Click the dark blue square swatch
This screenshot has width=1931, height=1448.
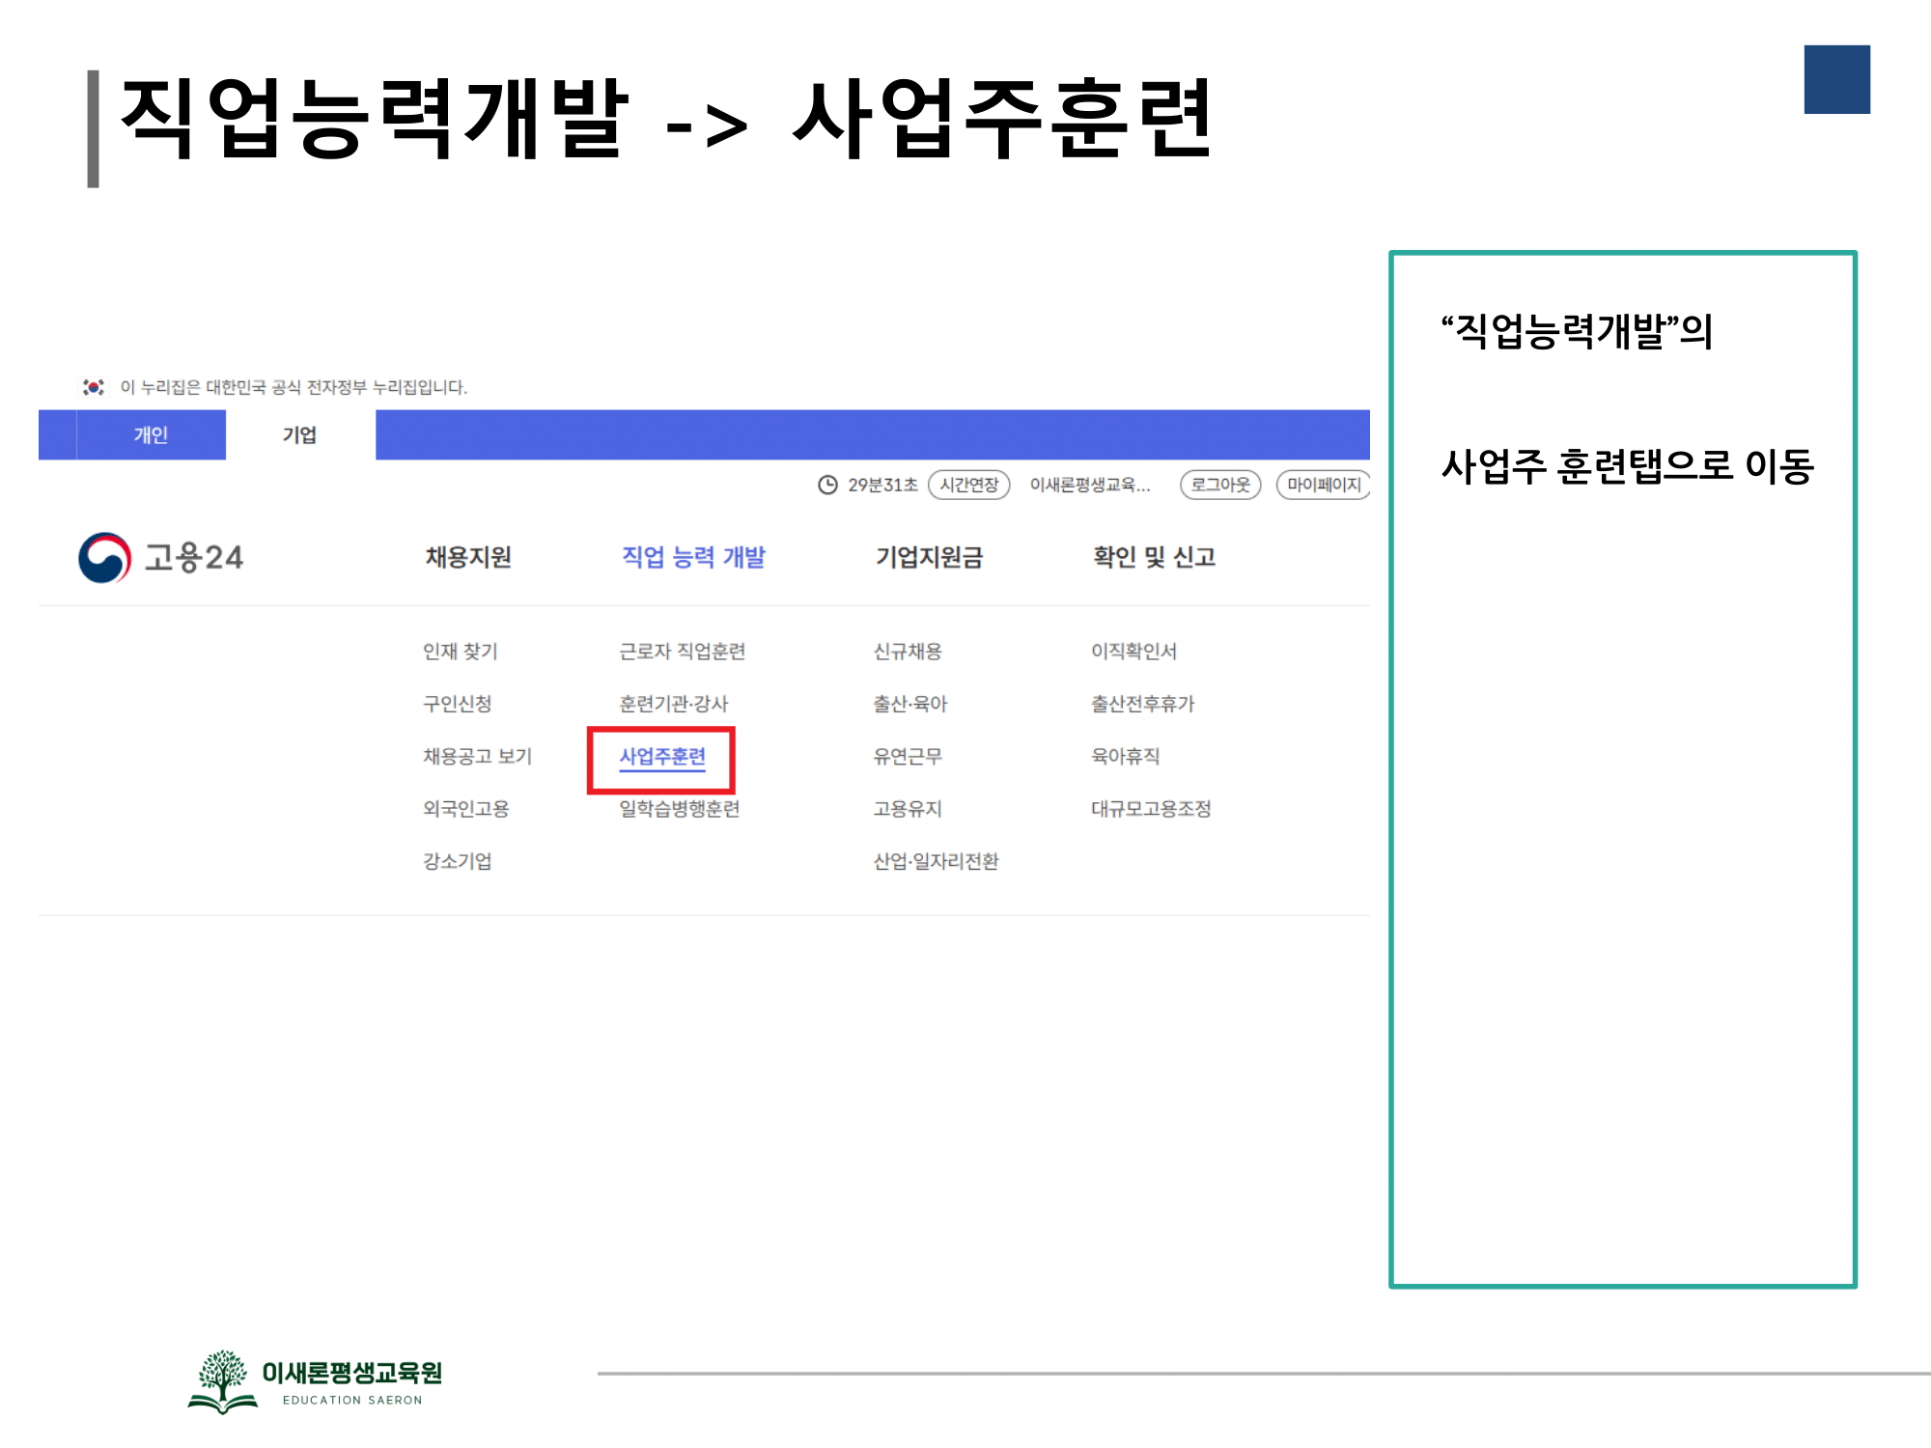[x=1836, y=79]
